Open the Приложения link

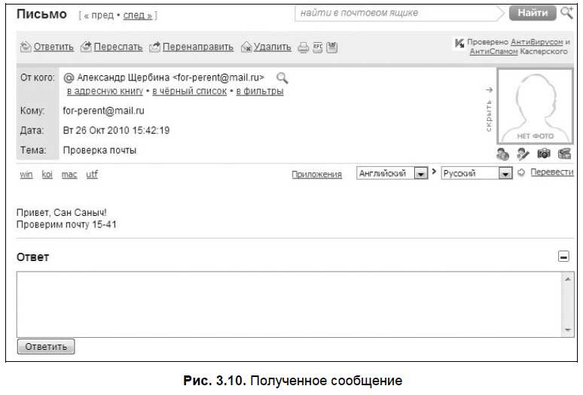(317, 175)
